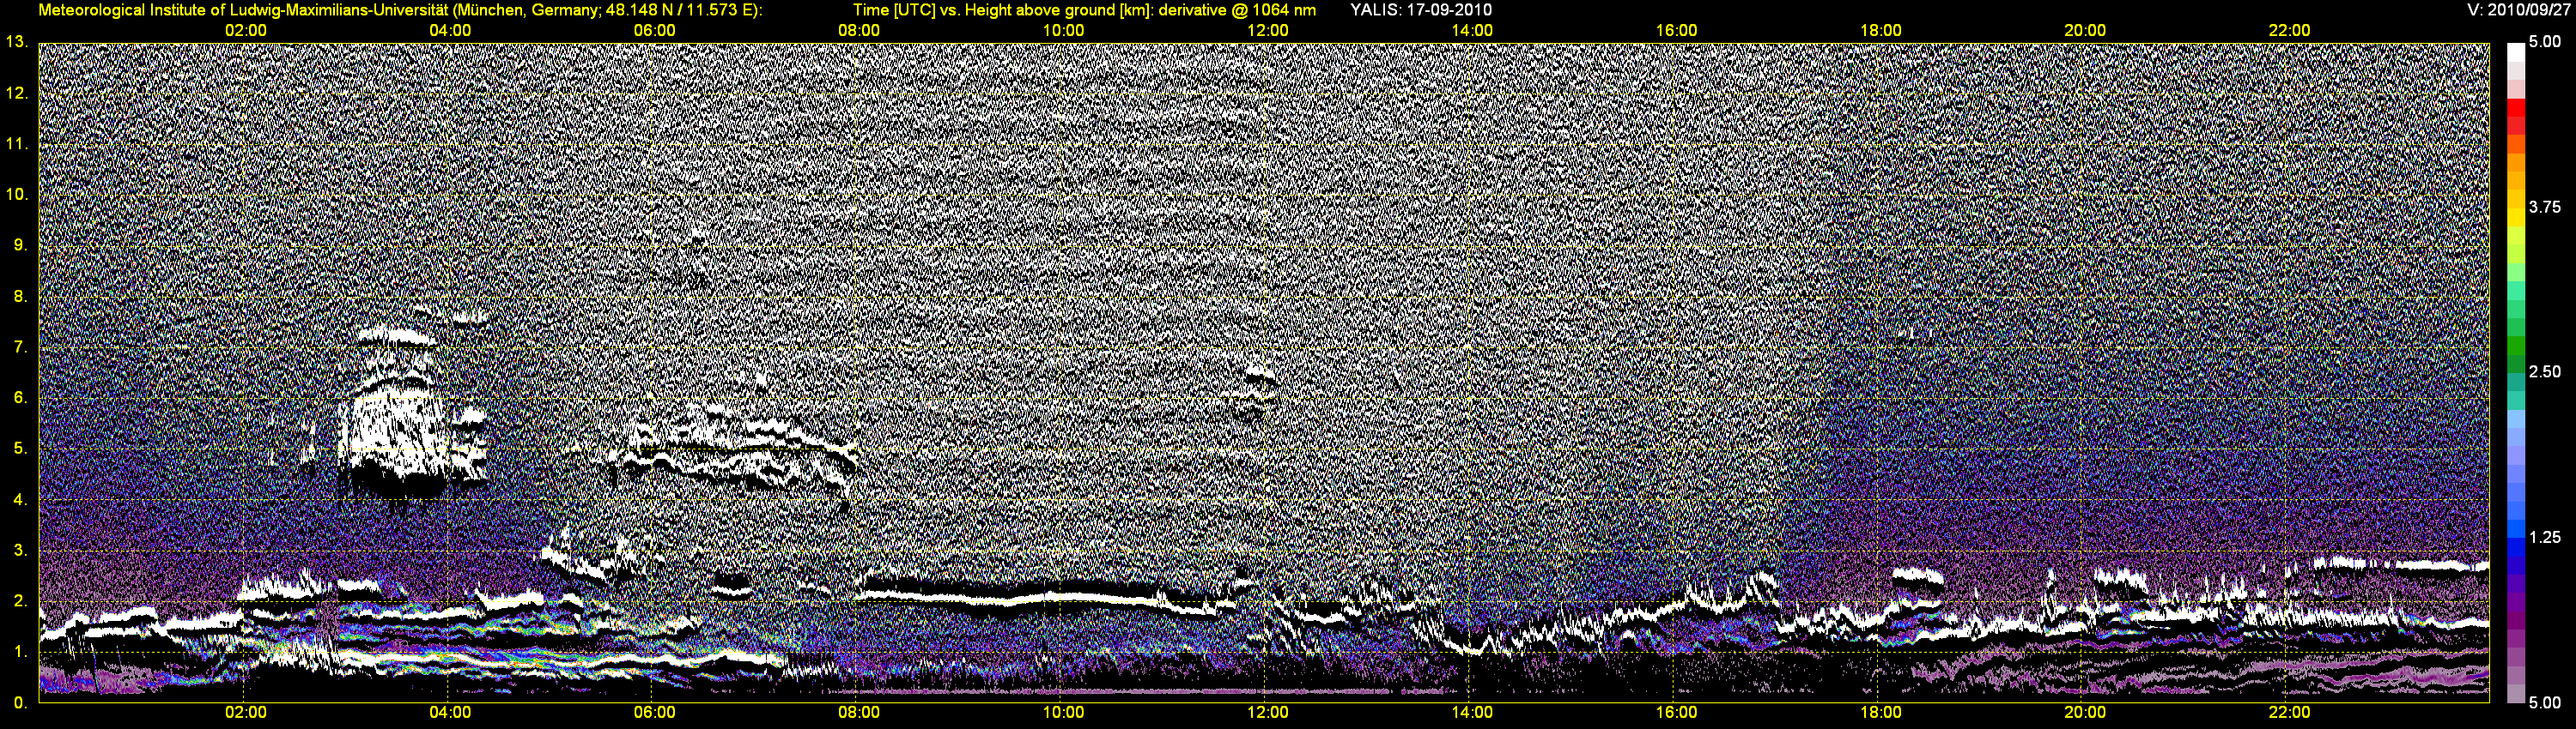Click the 11. height axis label
The height and width of the screenshot is (729, 2576).
pyautogui.click(x=17, y=144)
